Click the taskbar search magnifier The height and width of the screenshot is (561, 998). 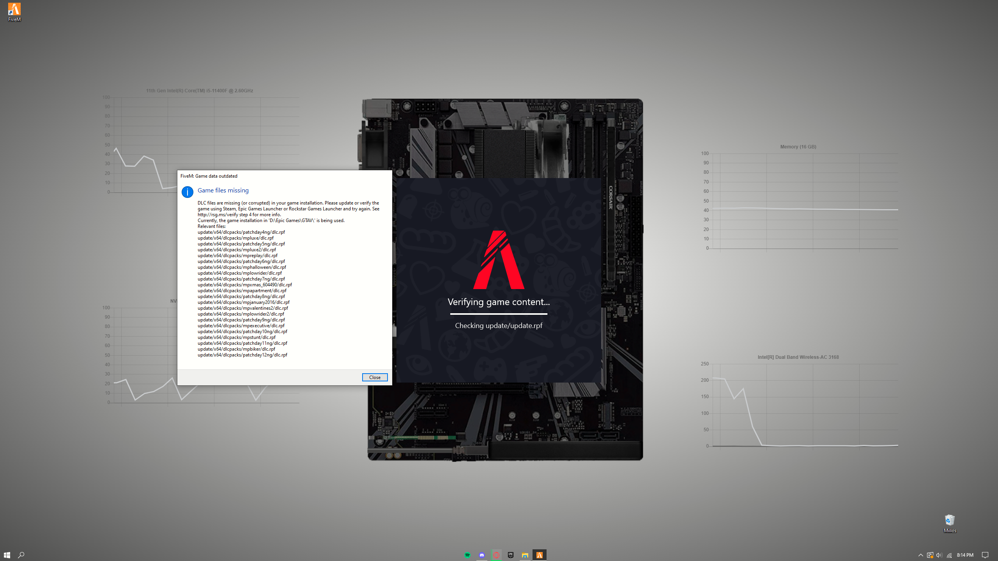[x=21, y=555]
